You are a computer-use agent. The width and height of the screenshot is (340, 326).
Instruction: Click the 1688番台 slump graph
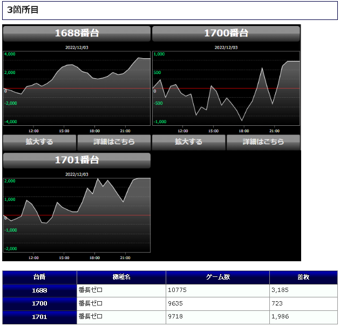(x=77, y=89)
